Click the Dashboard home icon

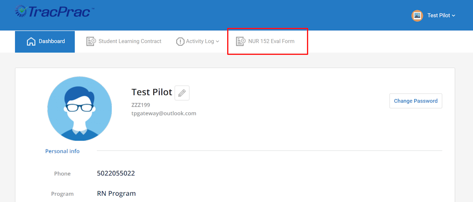[31, 41]
